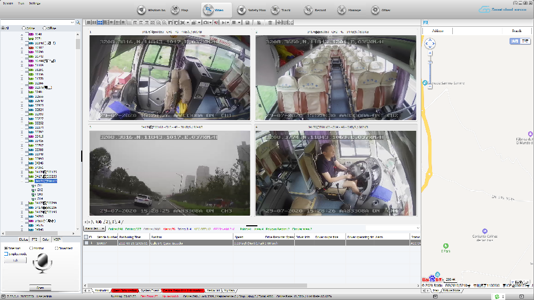Click the Address input field

point(477,30)
